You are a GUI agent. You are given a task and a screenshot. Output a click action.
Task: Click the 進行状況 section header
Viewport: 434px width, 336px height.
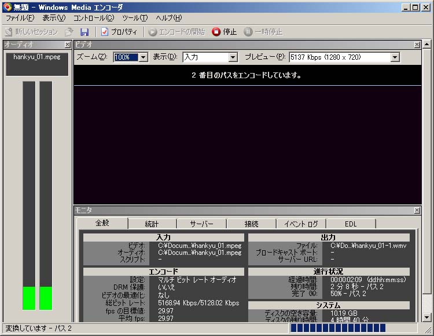point(329,272)
